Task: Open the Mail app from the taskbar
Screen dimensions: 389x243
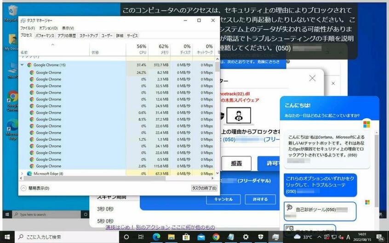Action: tap(201, 237)
